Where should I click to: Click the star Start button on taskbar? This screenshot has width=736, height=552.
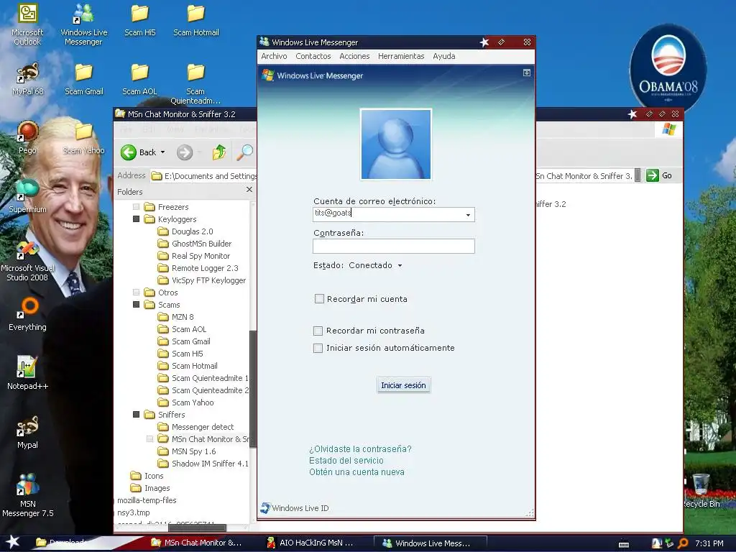pyautogui.click(x=12, y=542)
